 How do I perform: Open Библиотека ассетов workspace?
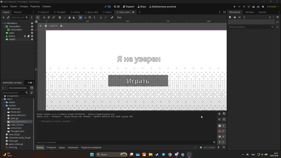163,7
